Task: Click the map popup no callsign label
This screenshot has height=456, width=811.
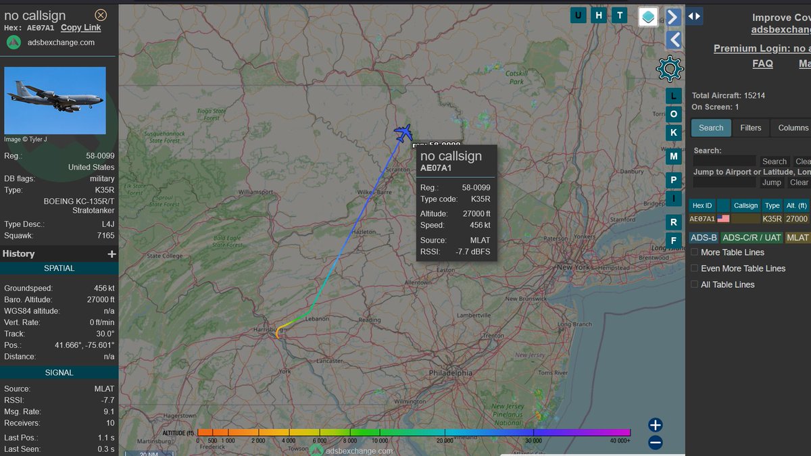Action: tap(451, 156)
